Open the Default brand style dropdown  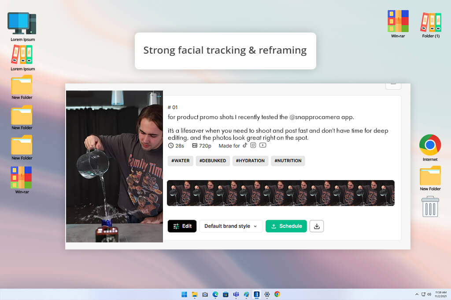[x=231, y=226]
